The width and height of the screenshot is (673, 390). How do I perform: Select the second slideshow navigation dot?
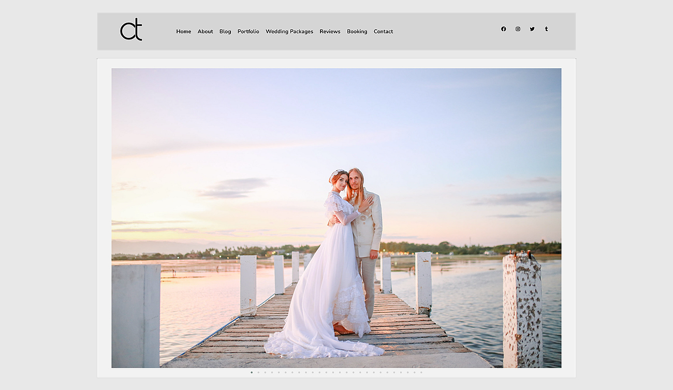tap(258, 372)
